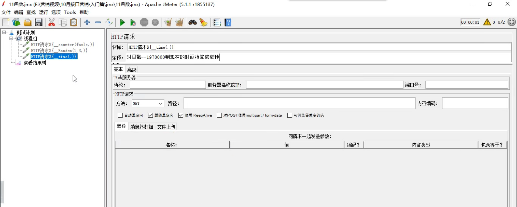Click the 内容编码 input field
This screenshot has height=207, width=517.
475,103
